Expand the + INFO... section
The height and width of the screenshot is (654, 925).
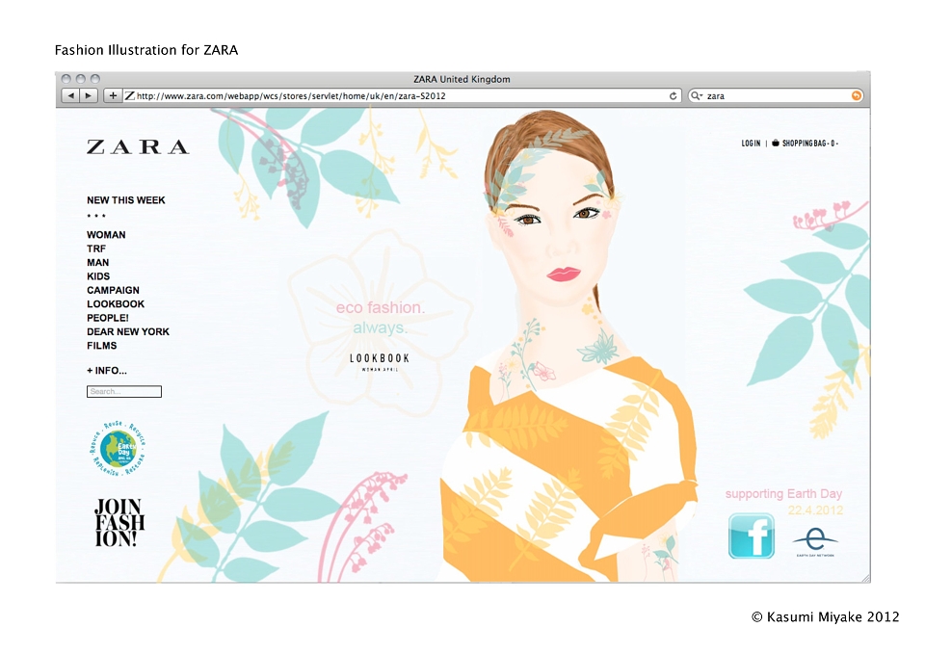click(107, 371)
